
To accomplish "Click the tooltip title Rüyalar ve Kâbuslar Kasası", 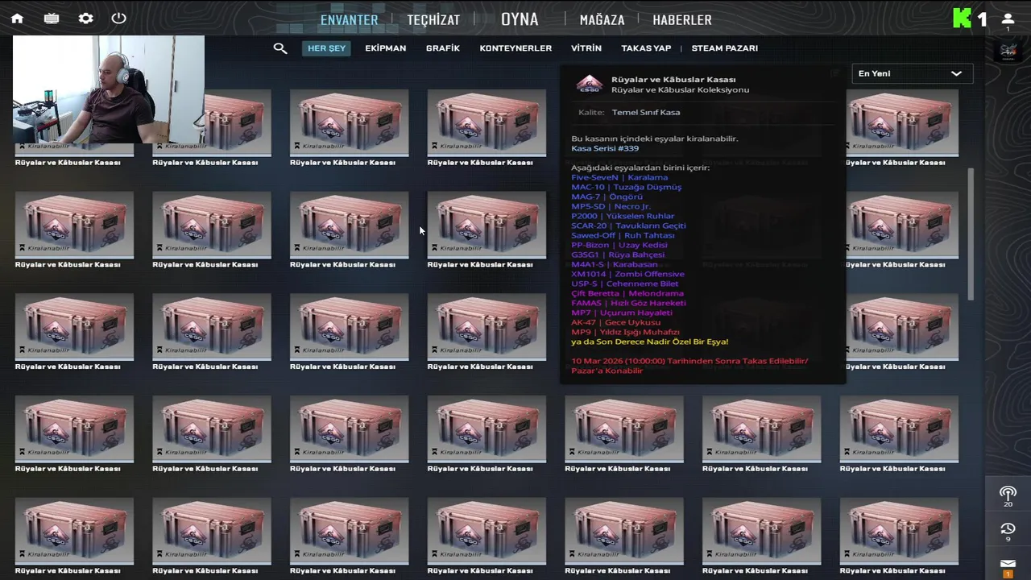I will click(673, 80).
